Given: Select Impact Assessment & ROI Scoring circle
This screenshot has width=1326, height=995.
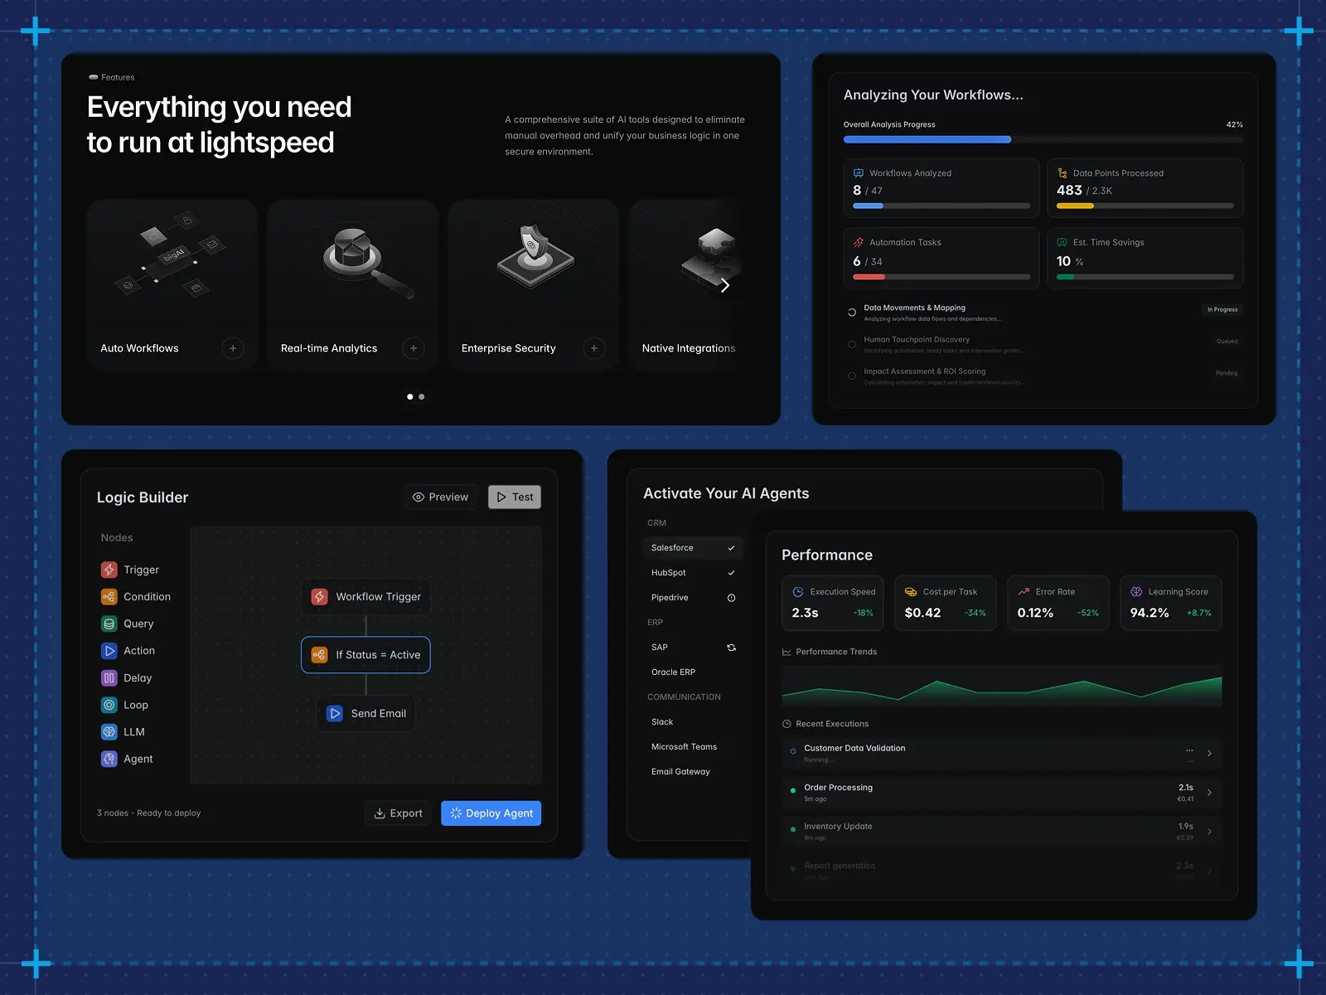Looking at the screenshot, I should (x=852, y=376).
